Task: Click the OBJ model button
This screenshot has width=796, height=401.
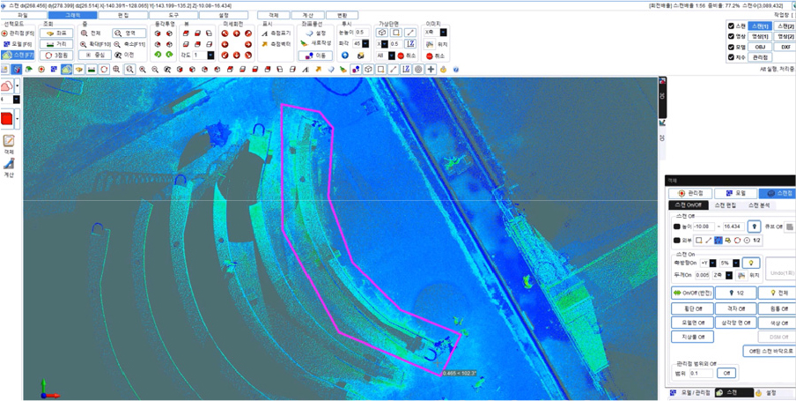Action: pyautogui.click(x=759, y=48)
